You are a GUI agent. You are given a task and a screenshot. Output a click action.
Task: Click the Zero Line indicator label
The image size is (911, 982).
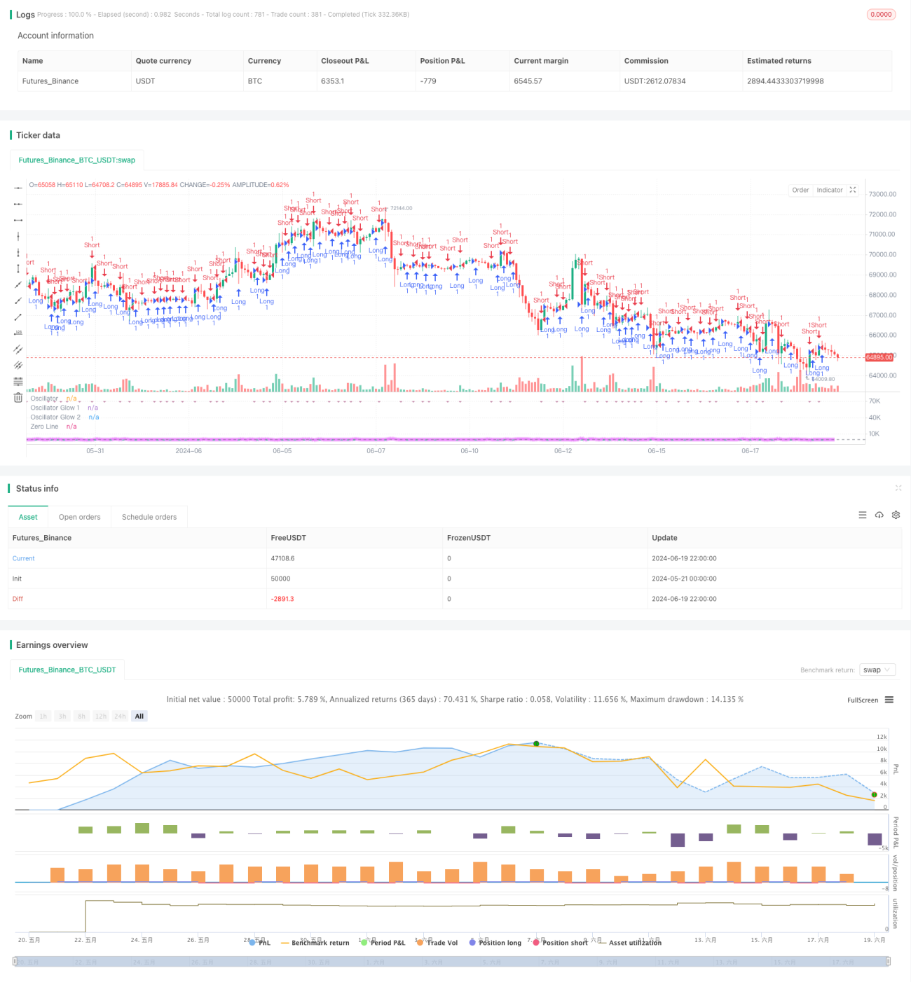pos(44,427)
